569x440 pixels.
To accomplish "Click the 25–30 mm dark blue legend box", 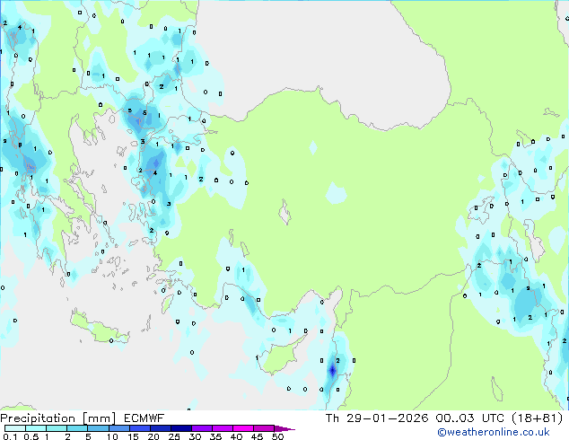I will point(180,428).
